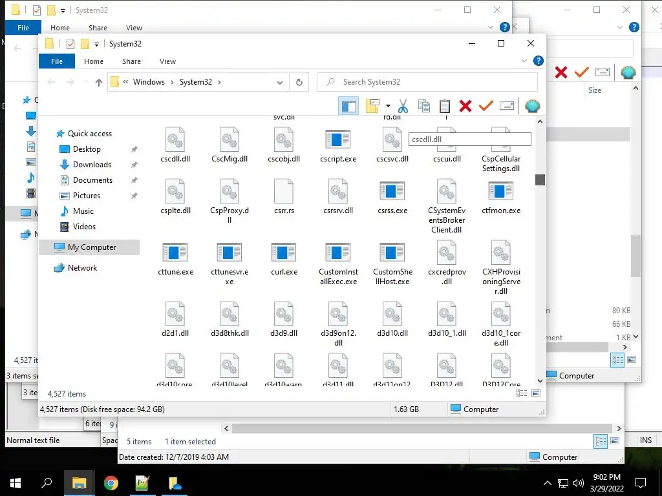Select My Computer in the navigation pane

point(89,247)
